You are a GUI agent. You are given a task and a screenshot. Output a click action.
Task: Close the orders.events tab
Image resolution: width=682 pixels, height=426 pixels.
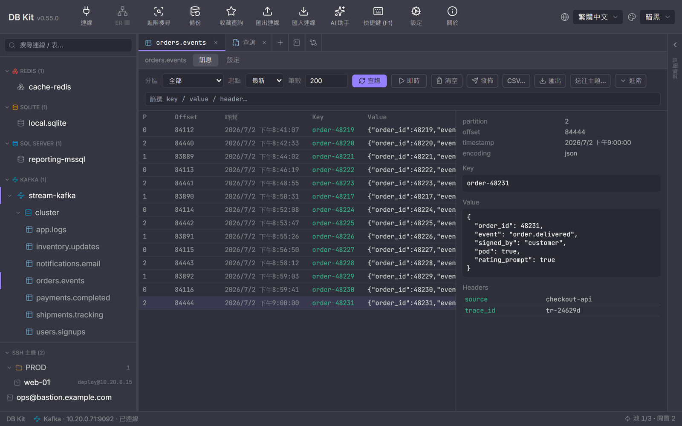[216, 43]
